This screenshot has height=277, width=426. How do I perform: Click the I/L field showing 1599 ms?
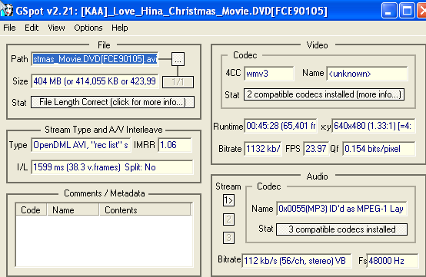click(x=112, y=167)
